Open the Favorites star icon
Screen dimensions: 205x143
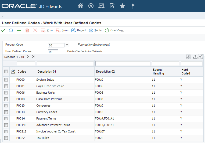point(122,6)
